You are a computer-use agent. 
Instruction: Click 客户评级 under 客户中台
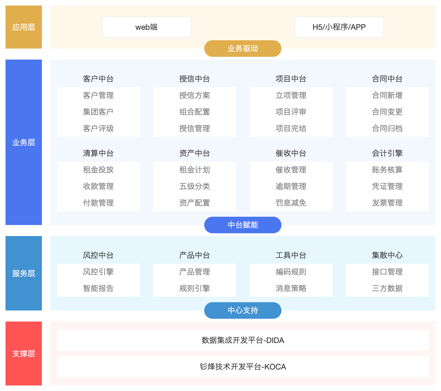pos(98,128)
